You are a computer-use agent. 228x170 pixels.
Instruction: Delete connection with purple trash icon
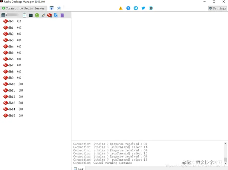(62, 15)
